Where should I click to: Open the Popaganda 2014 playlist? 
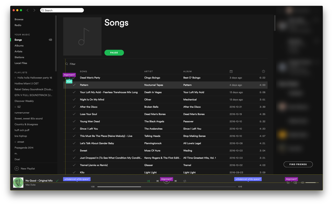tap(24, 148)
